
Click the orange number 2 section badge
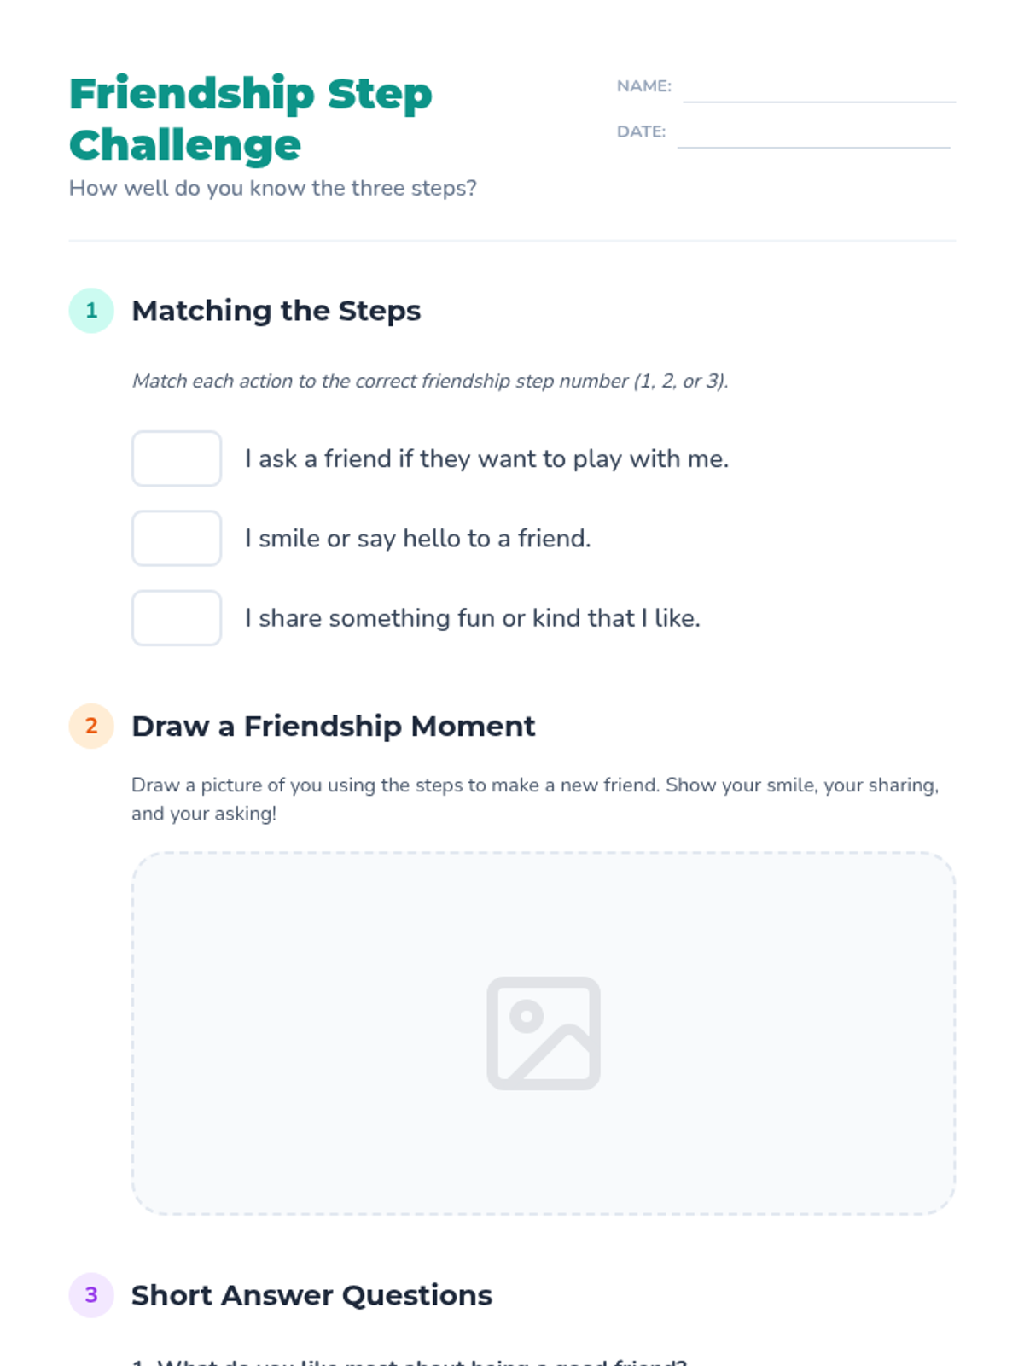point(91,726)
